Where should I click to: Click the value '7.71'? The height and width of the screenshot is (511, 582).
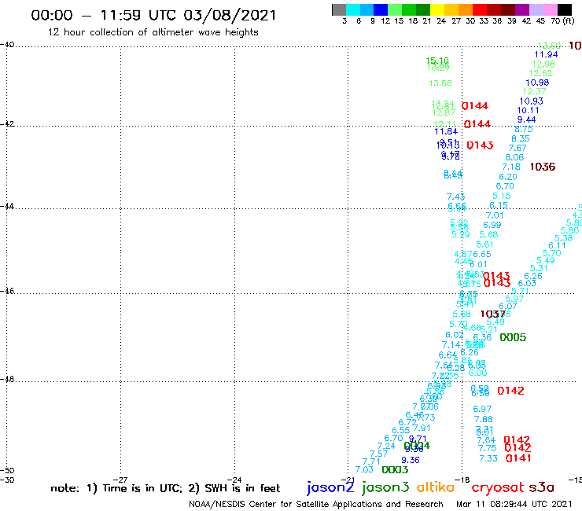370,461
